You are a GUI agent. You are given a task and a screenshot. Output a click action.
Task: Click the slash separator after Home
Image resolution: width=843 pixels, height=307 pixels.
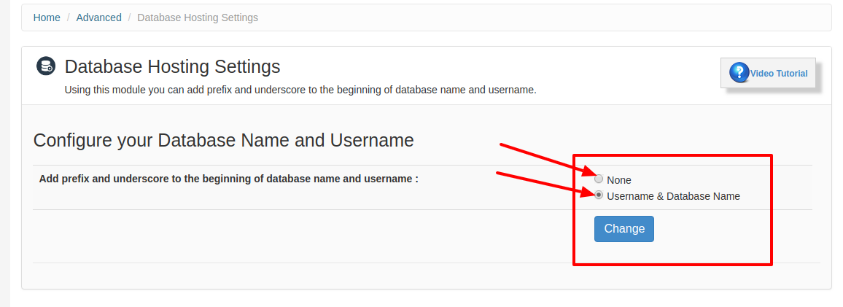pyautogui.click(x=69, y=18)
